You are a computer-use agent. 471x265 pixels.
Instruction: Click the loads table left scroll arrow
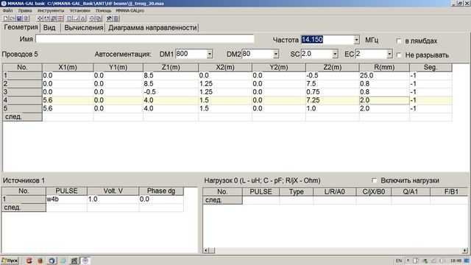pos(206,250)
